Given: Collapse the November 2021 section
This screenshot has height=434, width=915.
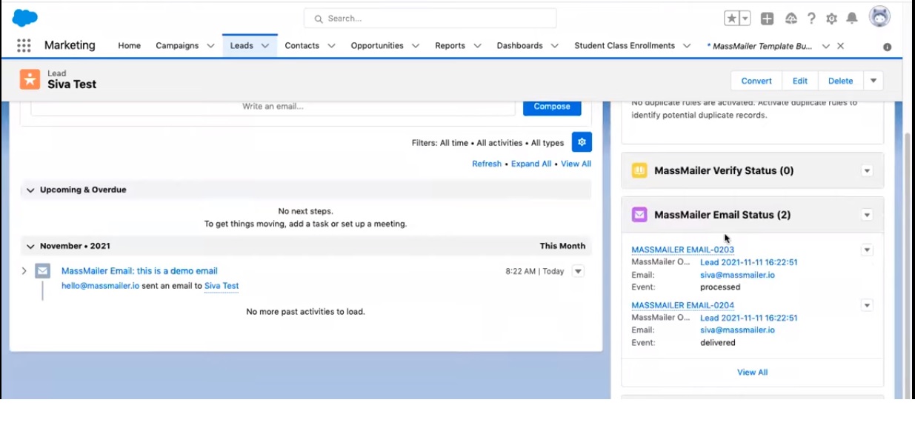Looking at the screenshot, I should point(30,246).
